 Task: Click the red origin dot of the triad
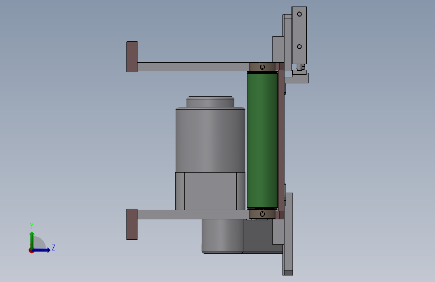[31, 250]
